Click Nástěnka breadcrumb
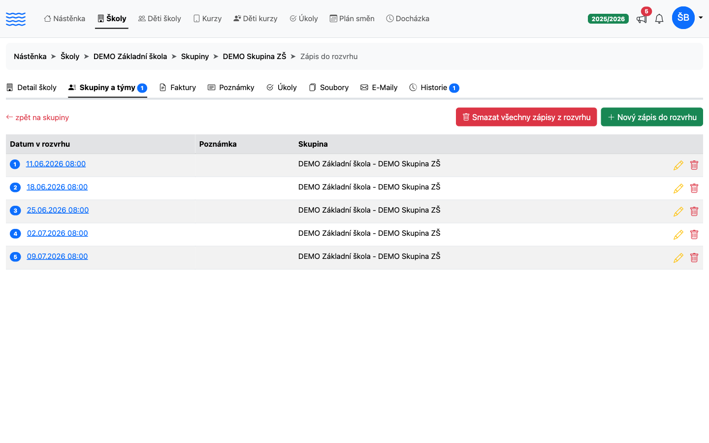This screenshot has height=443, width=709. [30, 57]
